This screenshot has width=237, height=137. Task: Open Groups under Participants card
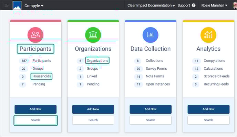coord(38,68)
